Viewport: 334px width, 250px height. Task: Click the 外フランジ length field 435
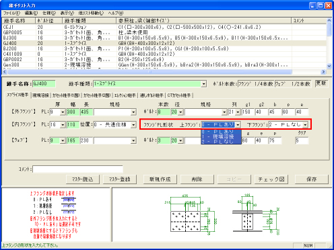point(86,112)
